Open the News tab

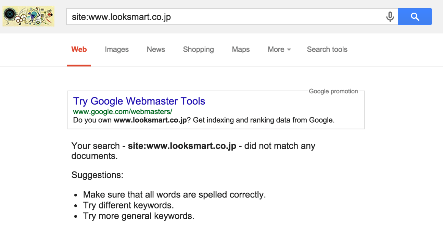[x=156, y=50]
